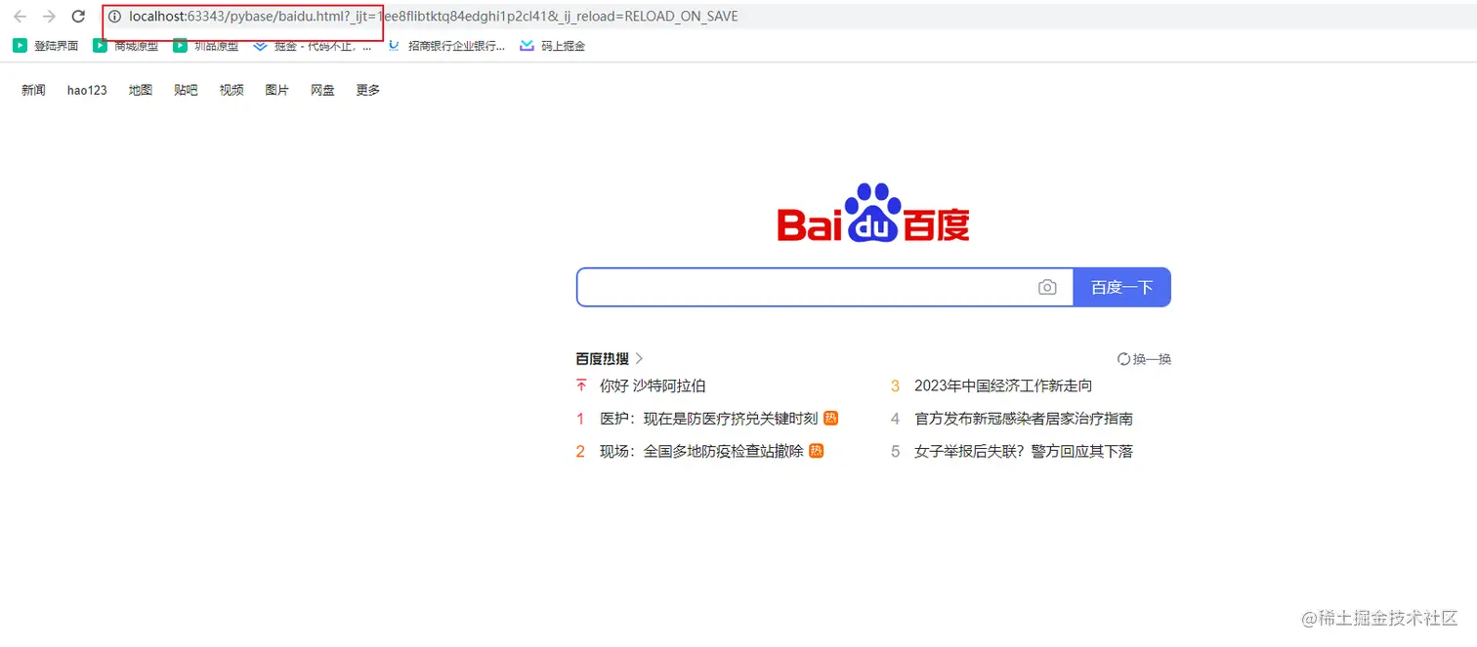Open the 视频 navigation link

(232, 90)
